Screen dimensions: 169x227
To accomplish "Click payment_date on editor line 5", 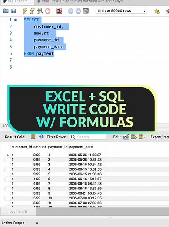I will point(49,47).
